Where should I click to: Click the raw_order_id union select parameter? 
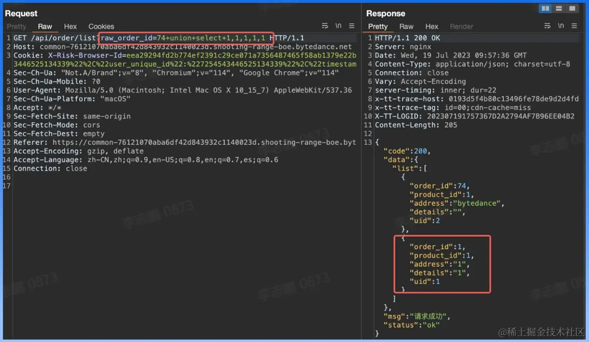pos(183,38)
